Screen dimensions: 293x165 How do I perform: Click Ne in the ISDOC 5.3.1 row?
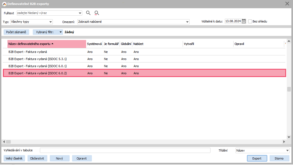pyautogui.click(x=106, y=59)
